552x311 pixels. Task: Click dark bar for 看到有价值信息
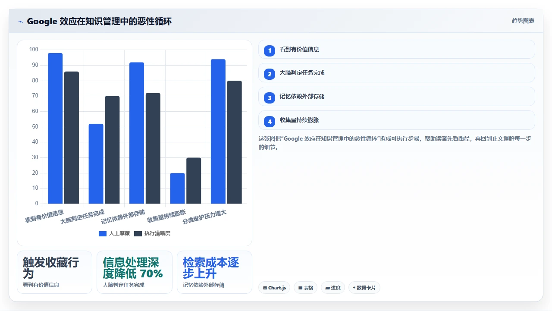coord(72,138)
